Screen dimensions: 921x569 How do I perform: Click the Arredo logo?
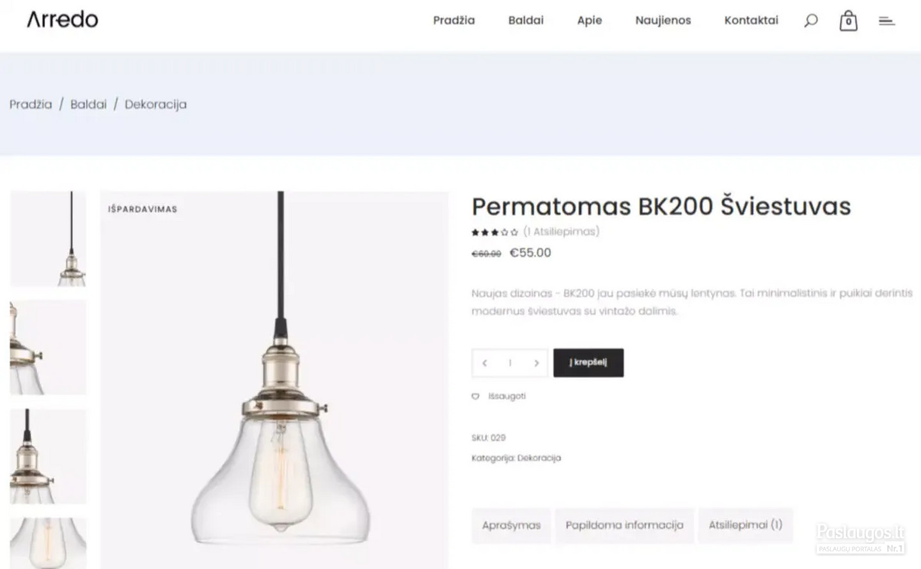coord(63,20)
